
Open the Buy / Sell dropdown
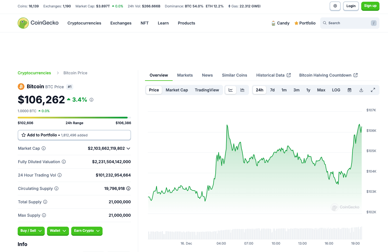point(31,231)
